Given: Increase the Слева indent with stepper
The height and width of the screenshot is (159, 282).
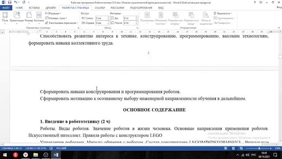Looking at the screenshot, I should point(108,17).
